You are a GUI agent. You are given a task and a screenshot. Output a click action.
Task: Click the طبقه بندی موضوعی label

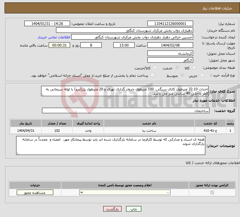(219, 68)
